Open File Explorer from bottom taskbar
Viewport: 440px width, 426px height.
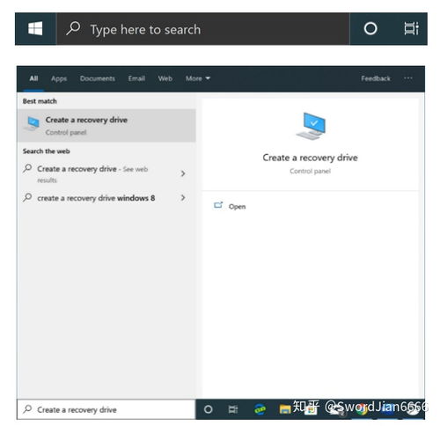click(x=284, y=409)
